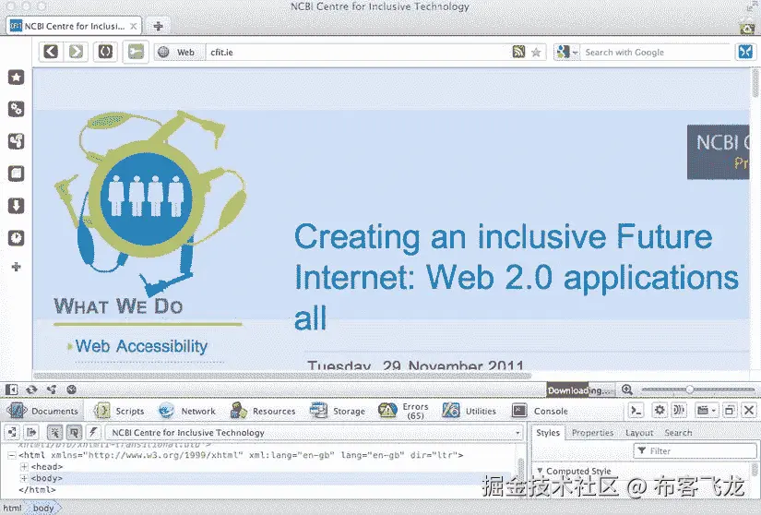Click the Downloading progress indicator
This screenshot has height=515, width=761.
(581, 389)
